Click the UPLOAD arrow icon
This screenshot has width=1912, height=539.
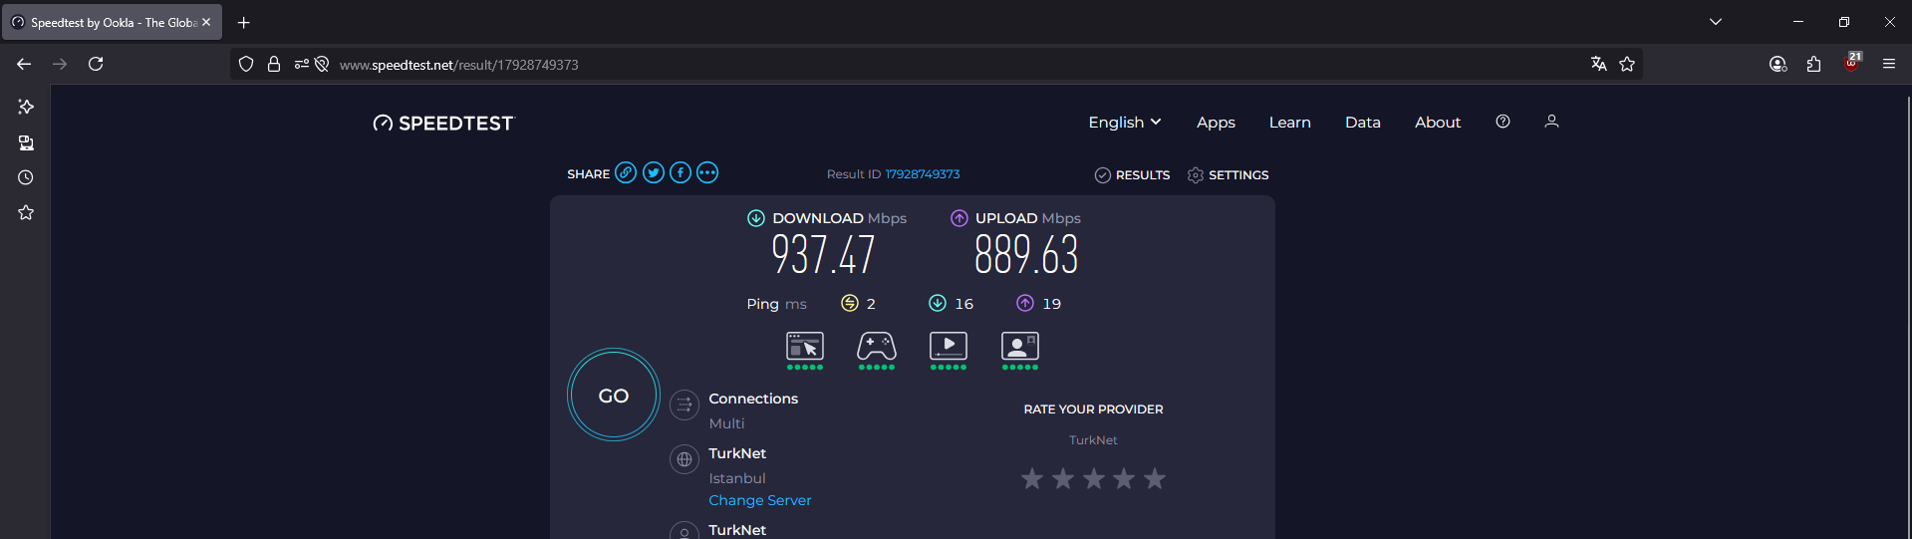(x=959, y=218)
